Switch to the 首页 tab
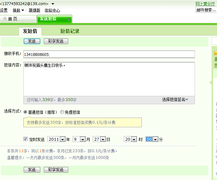Viewport: 217px width, 180px height. pyautogui.click(x=18, y=19)
